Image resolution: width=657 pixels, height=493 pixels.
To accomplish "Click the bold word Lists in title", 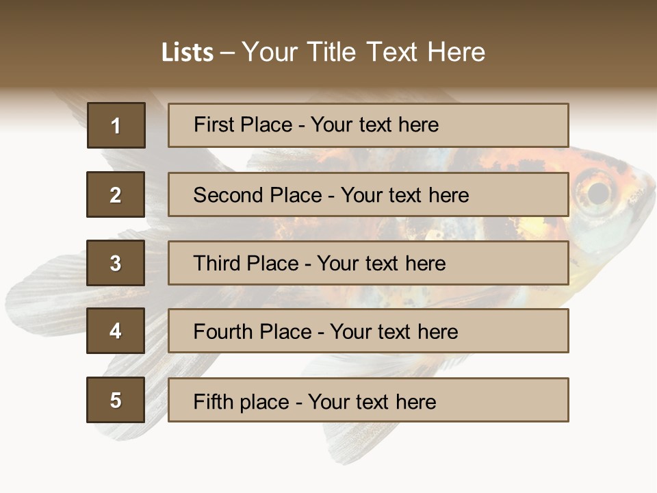I will point(188,53).
